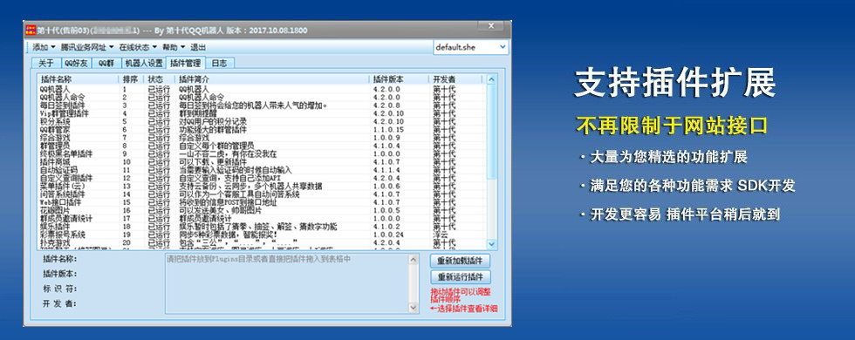Screen dimensions: 855x340
Task: Click the 重新加载插件 button
Action: click(461, 261)
